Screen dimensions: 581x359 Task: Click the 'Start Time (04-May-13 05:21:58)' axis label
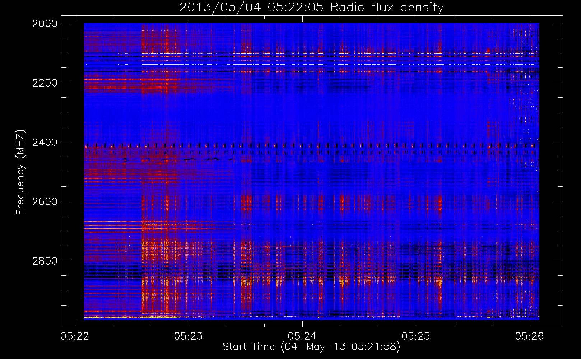click(311, 347)
